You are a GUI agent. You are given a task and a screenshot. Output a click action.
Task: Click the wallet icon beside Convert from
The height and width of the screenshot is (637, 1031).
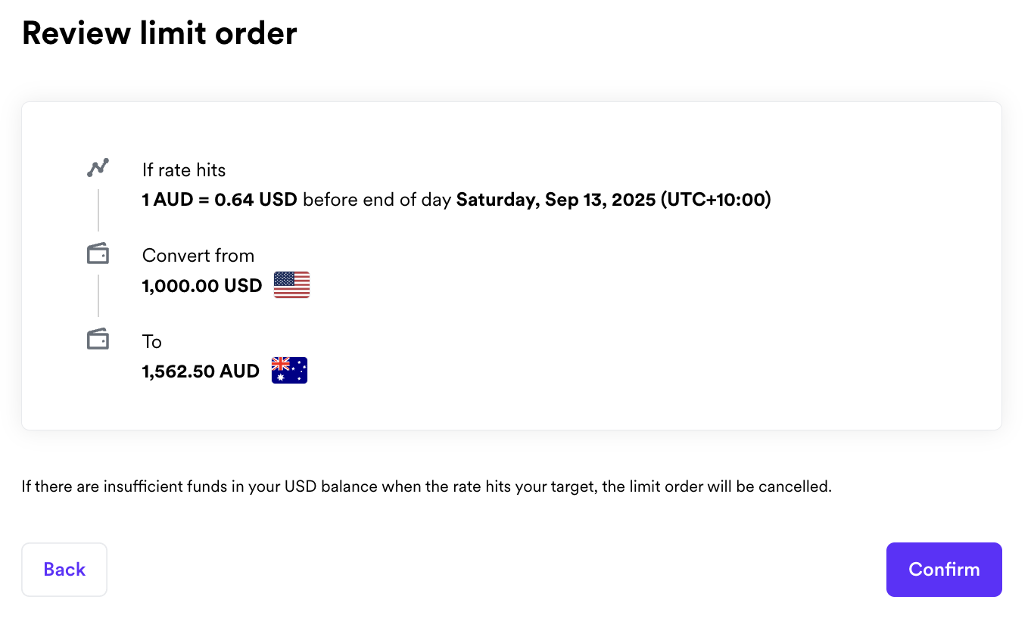[x=98, y=254]
